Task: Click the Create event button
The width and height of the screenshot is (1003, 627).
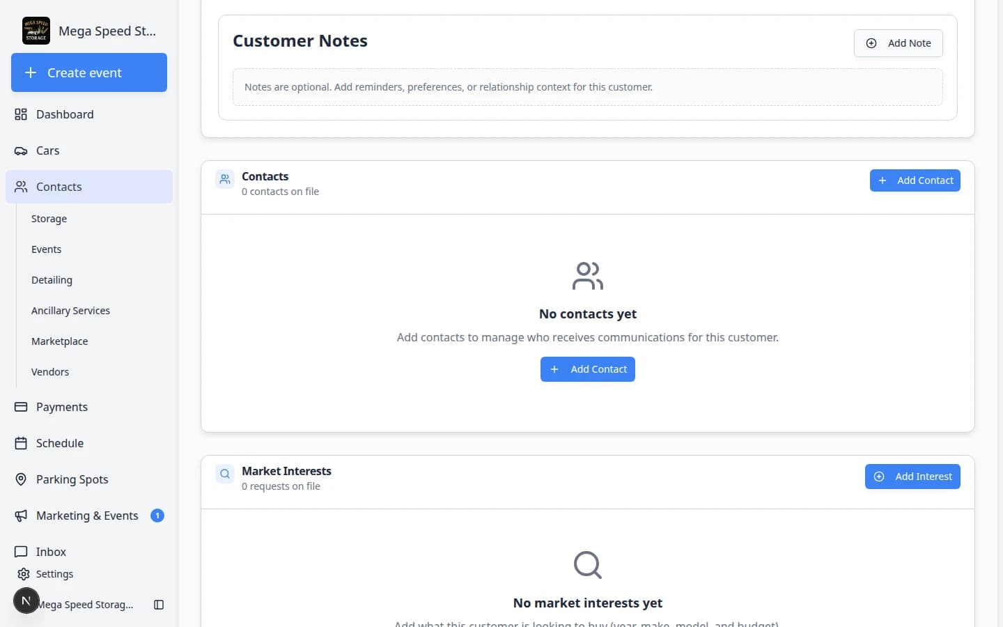Action: coord(89,72)
